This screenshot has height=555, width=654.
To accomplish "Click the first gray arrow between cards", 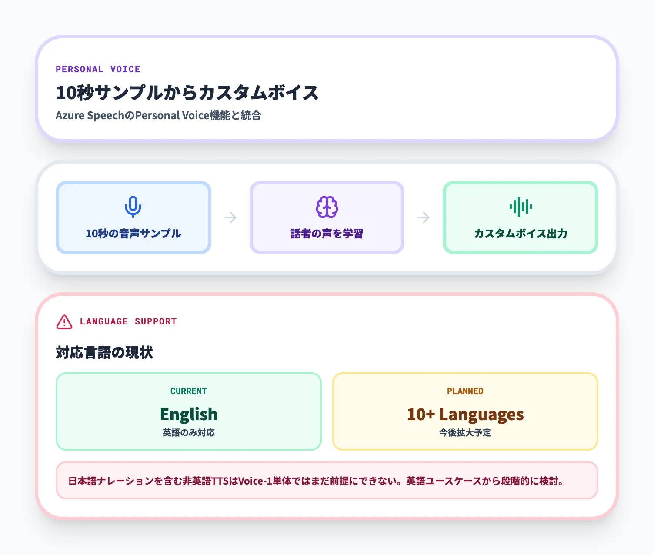I will click(x=230, y=217).
